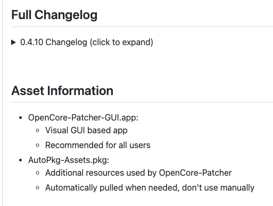The height and width of the screenshot is (206, 273).
Task: Click the hollow bullet before 'Visual GUI based app'
Action: coord(37,131)
